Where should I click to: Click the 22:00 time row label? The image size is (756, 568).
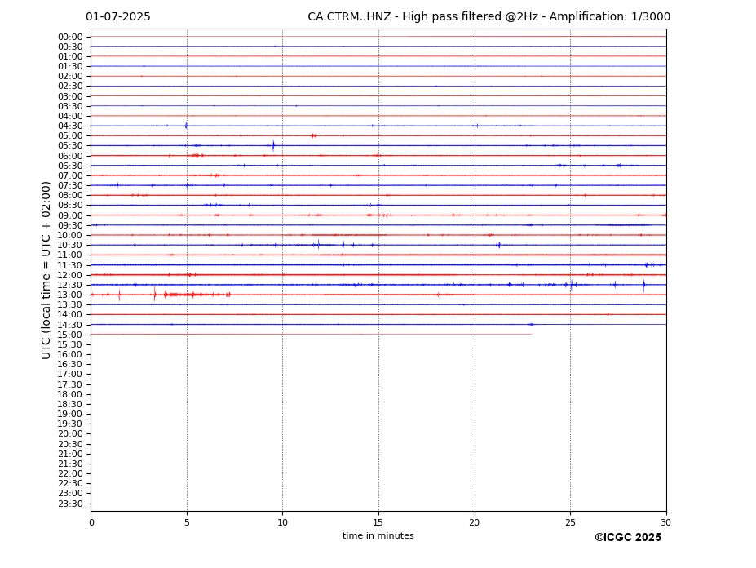(x=70, y=474)
